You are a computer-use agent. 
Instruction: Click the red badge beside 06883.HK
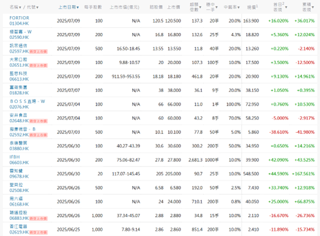(x=38, y=218)
